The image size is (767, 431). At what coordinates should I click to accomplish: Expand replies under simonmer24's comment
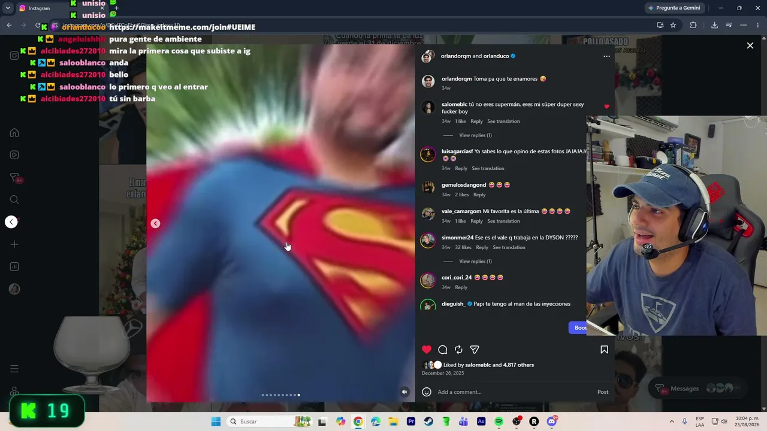475,262
